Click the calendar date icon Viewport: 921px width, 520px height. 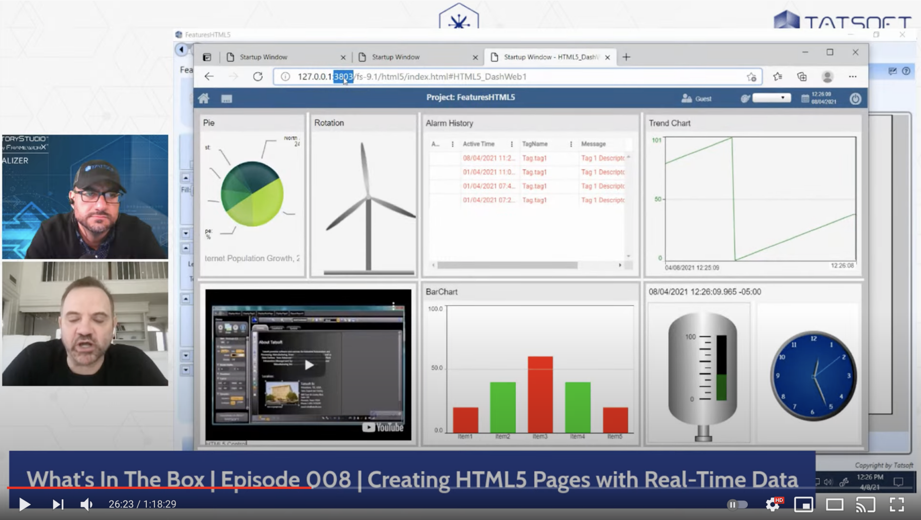[805, 98]
